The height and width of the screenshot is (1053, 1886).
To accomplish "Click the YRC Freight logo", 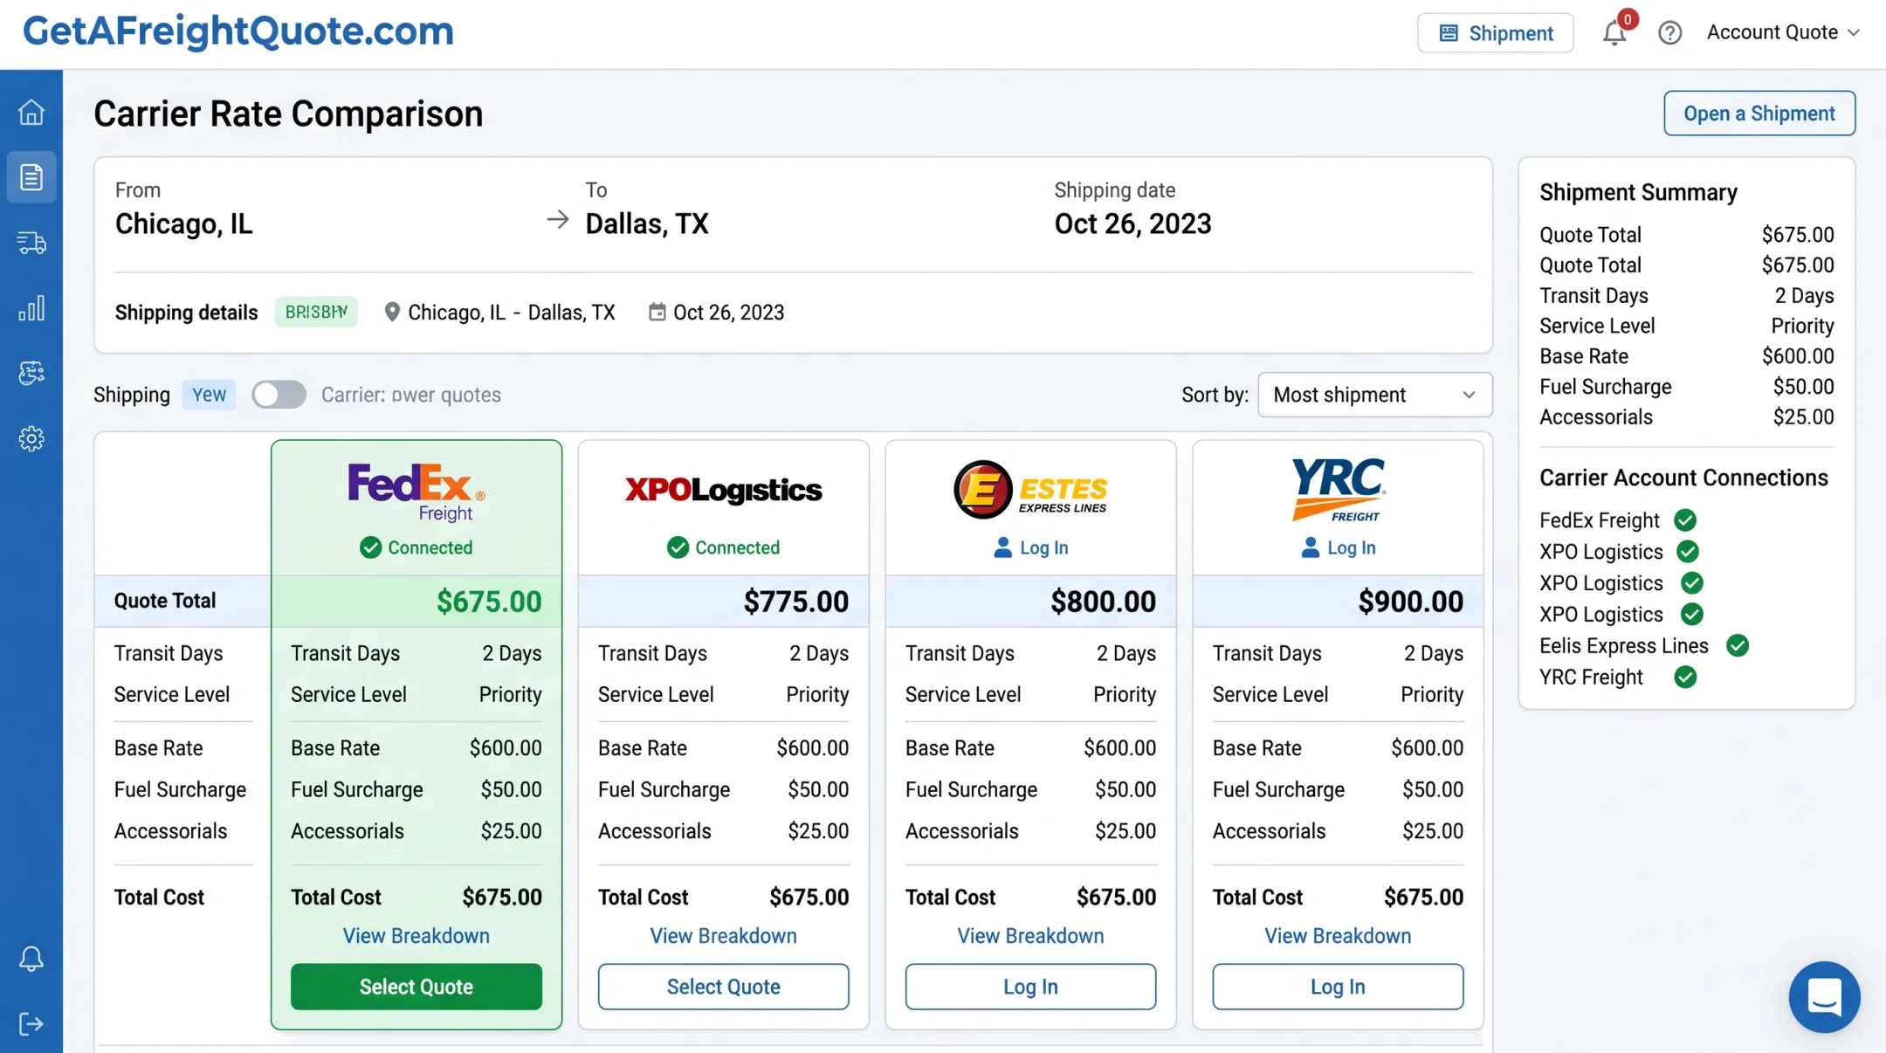I will click(x=1338, y=490).
